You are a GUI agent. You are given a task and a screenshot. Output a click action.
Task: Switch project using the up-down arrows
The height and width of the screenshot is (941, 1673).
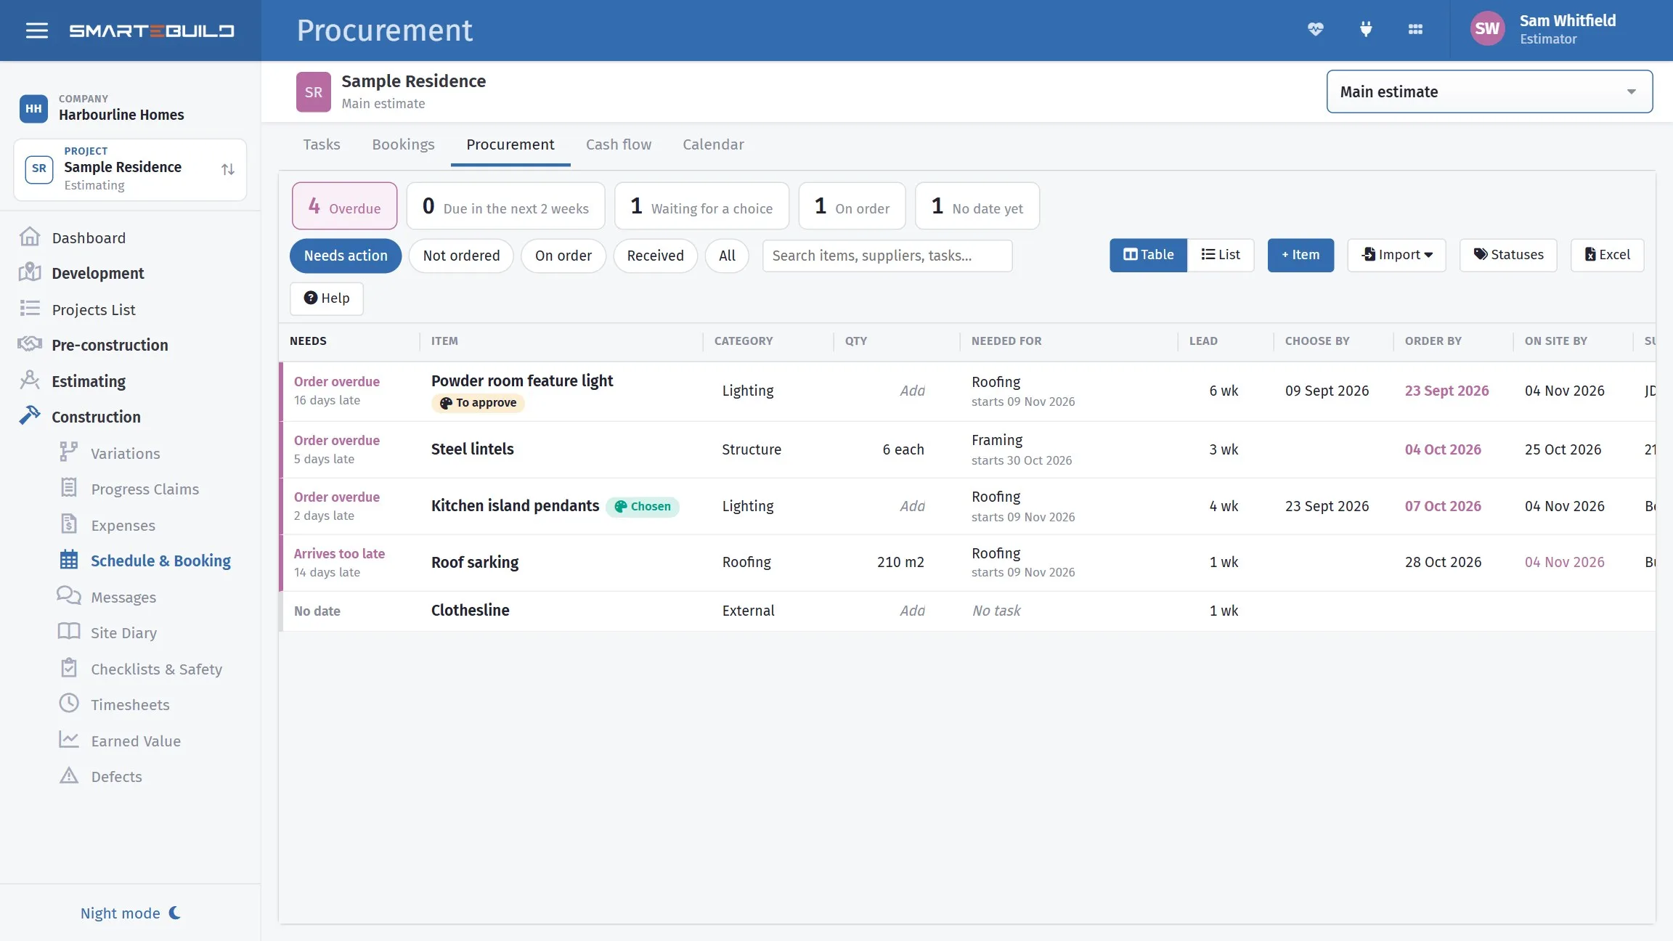point(228,169)
